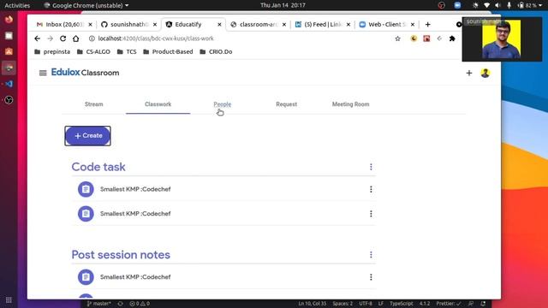Open the Product-Based bookmarks folder
Viewport: 548px width, 308px height.
click(x=168, y=51)
